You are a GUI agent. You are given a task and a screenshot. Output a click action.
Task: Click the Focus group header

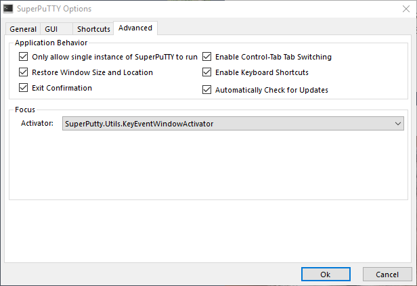click(25, 109)
